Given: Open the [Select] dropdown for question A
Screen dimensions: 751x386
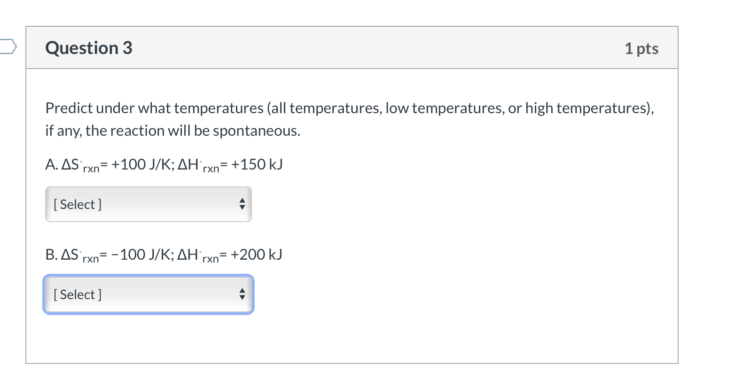Looking at the screenshot, I should 148,204.
